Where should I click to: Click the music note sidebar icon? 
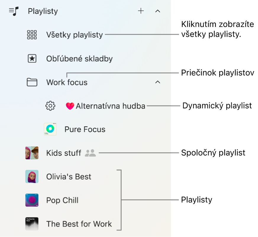pyautogui.click(x=13, y=11)
